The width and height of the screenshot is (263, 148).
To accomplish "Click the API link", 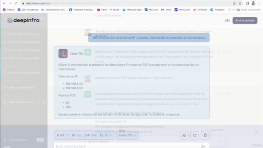I will point(227,21).
